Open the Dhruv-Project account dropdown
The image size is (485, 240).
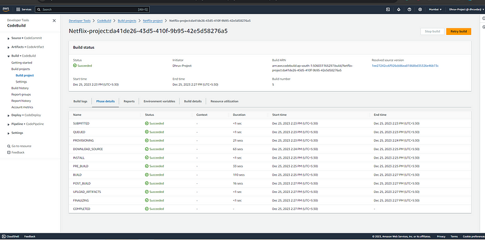point(466,10)
